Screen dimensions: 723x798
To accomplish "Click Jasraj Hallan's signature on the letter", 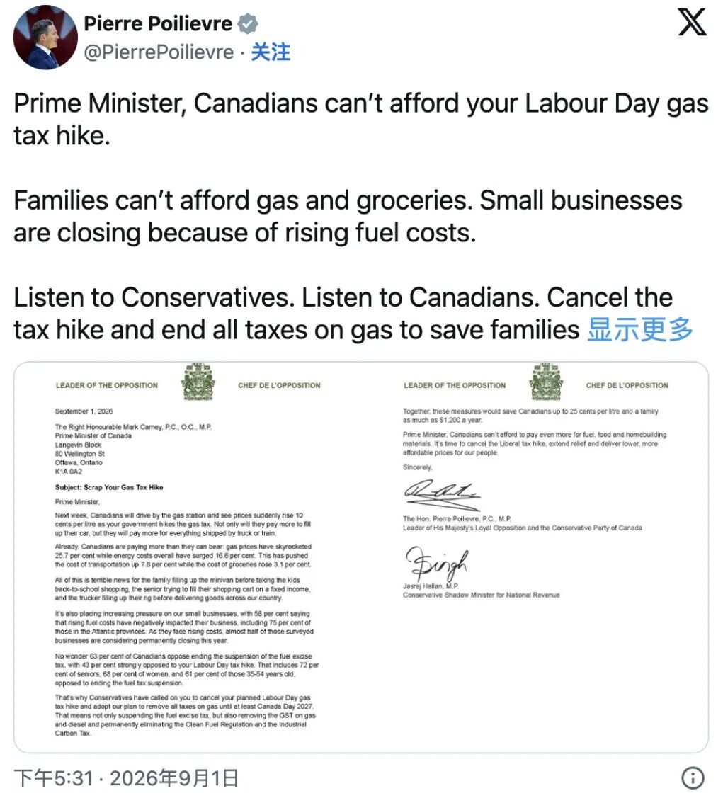I will [436, 564].
